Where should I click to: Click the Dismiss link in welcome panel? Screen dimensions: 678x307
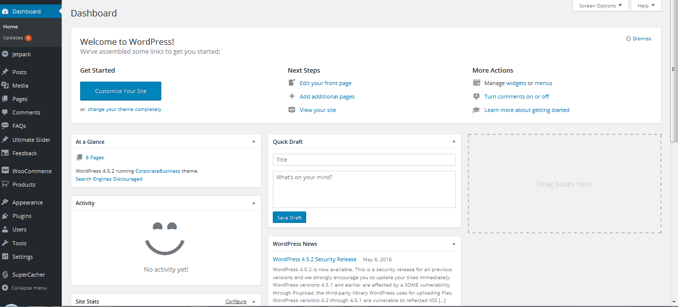coord(642,38)
